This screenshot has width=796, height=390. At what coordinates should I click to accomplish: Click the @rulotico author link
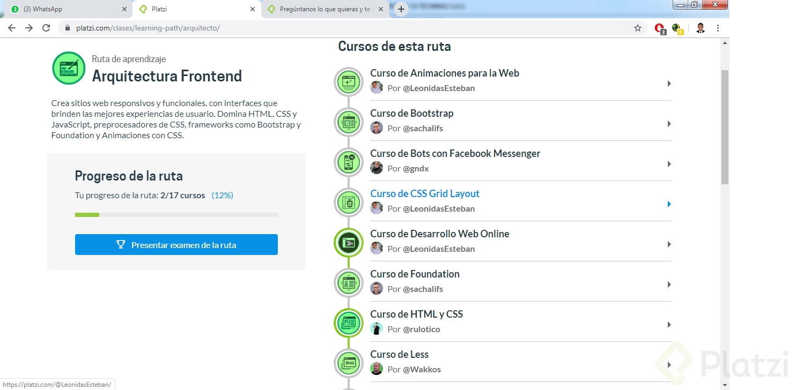(x=422, y=329)
